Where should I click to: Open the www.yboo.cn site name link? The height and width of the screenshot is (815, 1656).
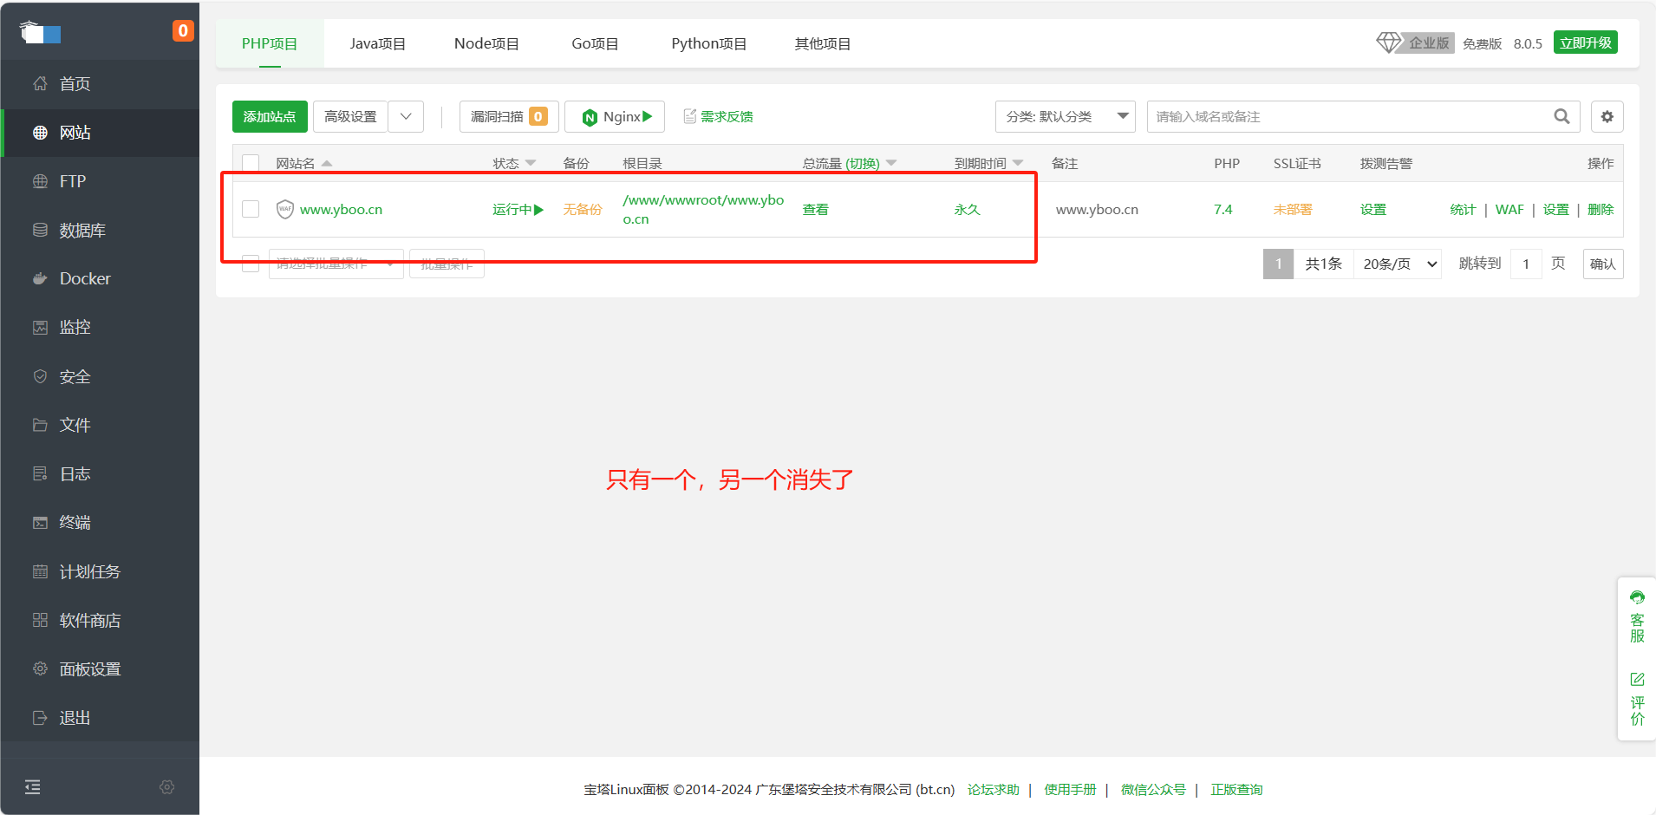click(341, 209)
